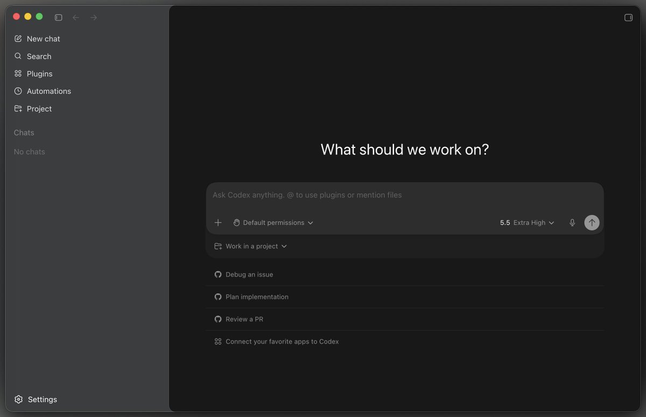
Task: Select the Debug an issue suggestion
Action: click(x=405, y=274)
